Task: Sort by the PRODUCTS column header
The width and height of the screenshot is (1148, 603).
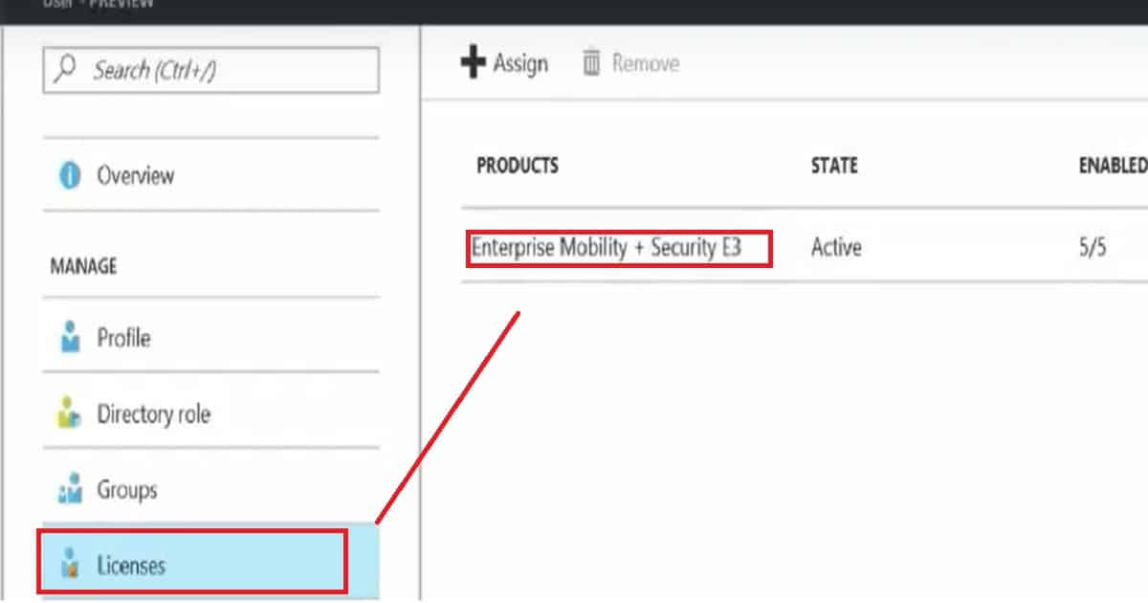Action: coord(518,166)
